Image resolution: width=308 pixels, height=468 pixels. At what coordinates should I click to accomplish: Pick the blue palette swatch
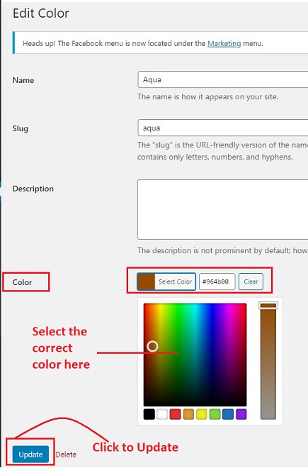[x=228, y=414]
